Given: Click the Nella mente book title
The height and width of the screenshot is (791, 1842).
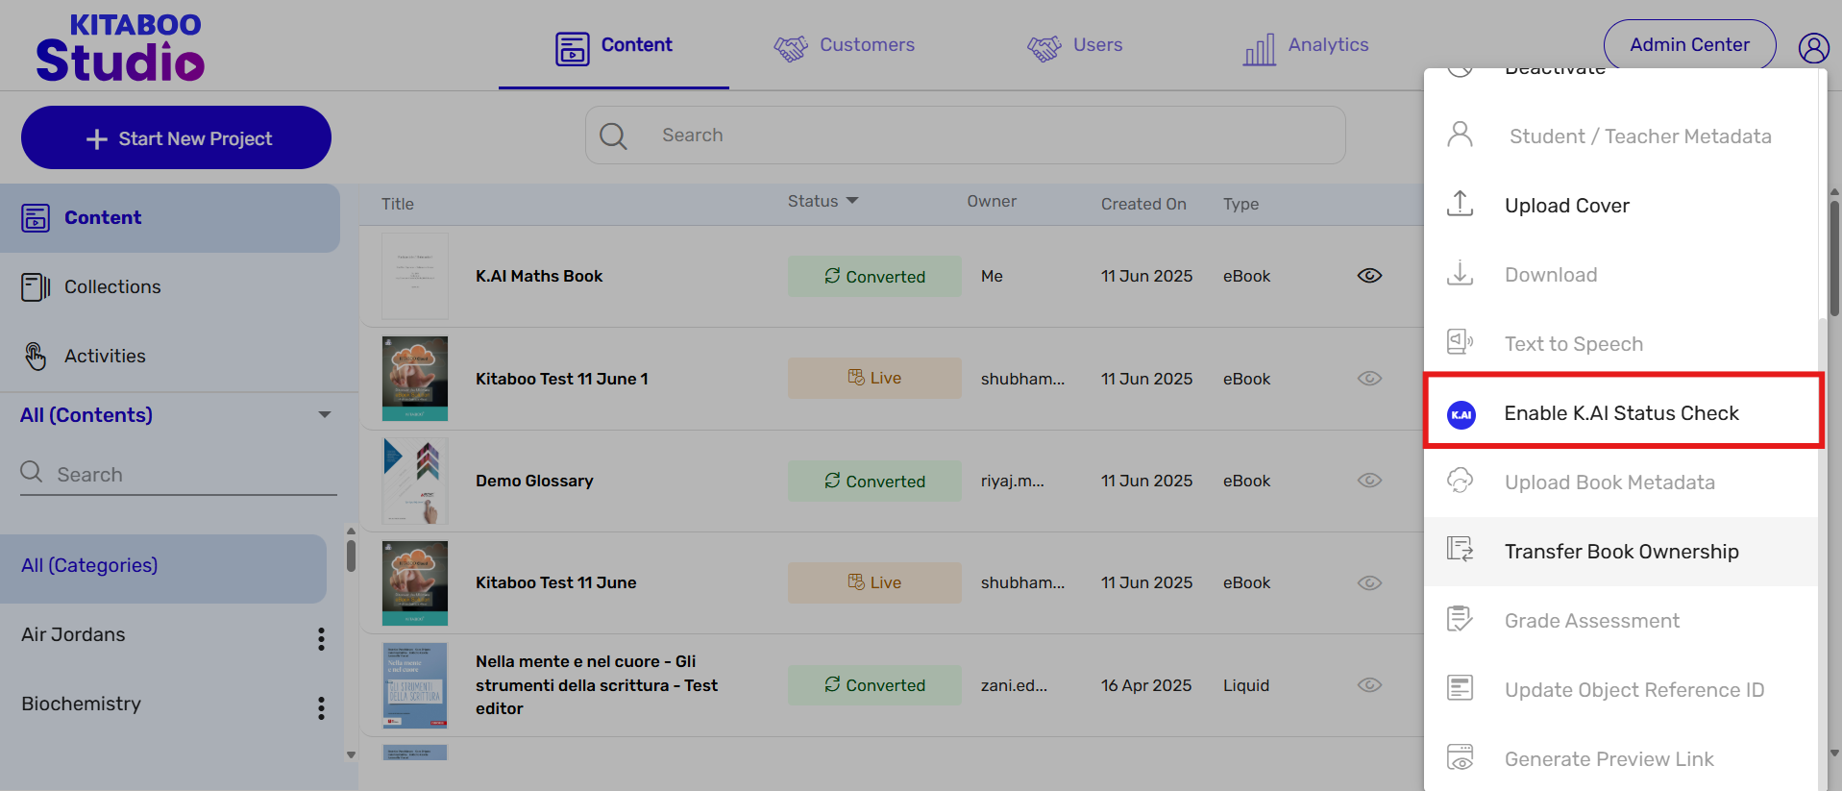Looking at the screenshot, I should [597, 685].
